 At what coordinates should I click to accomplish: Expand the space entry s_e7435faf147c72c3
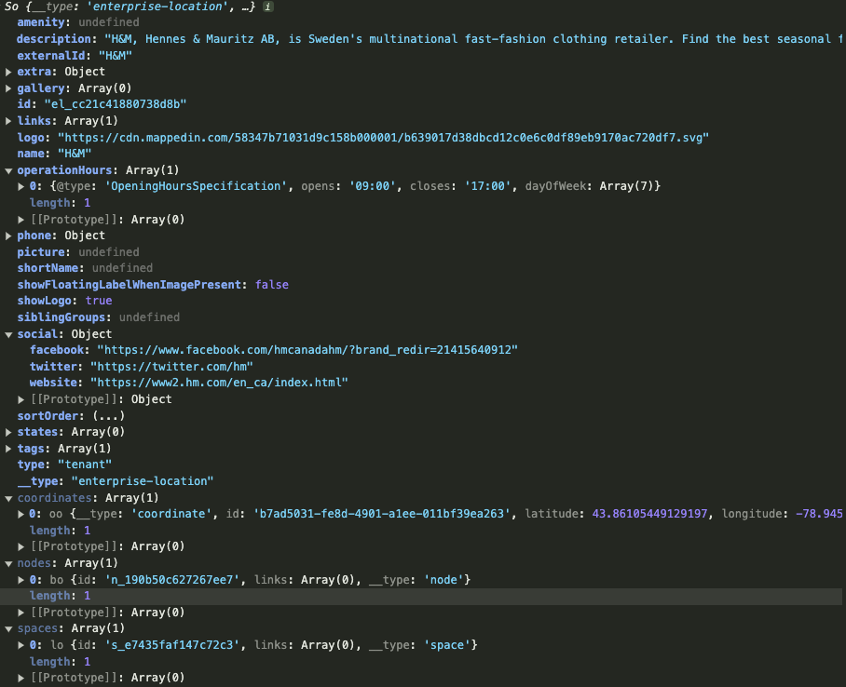(x=22, y=645)
